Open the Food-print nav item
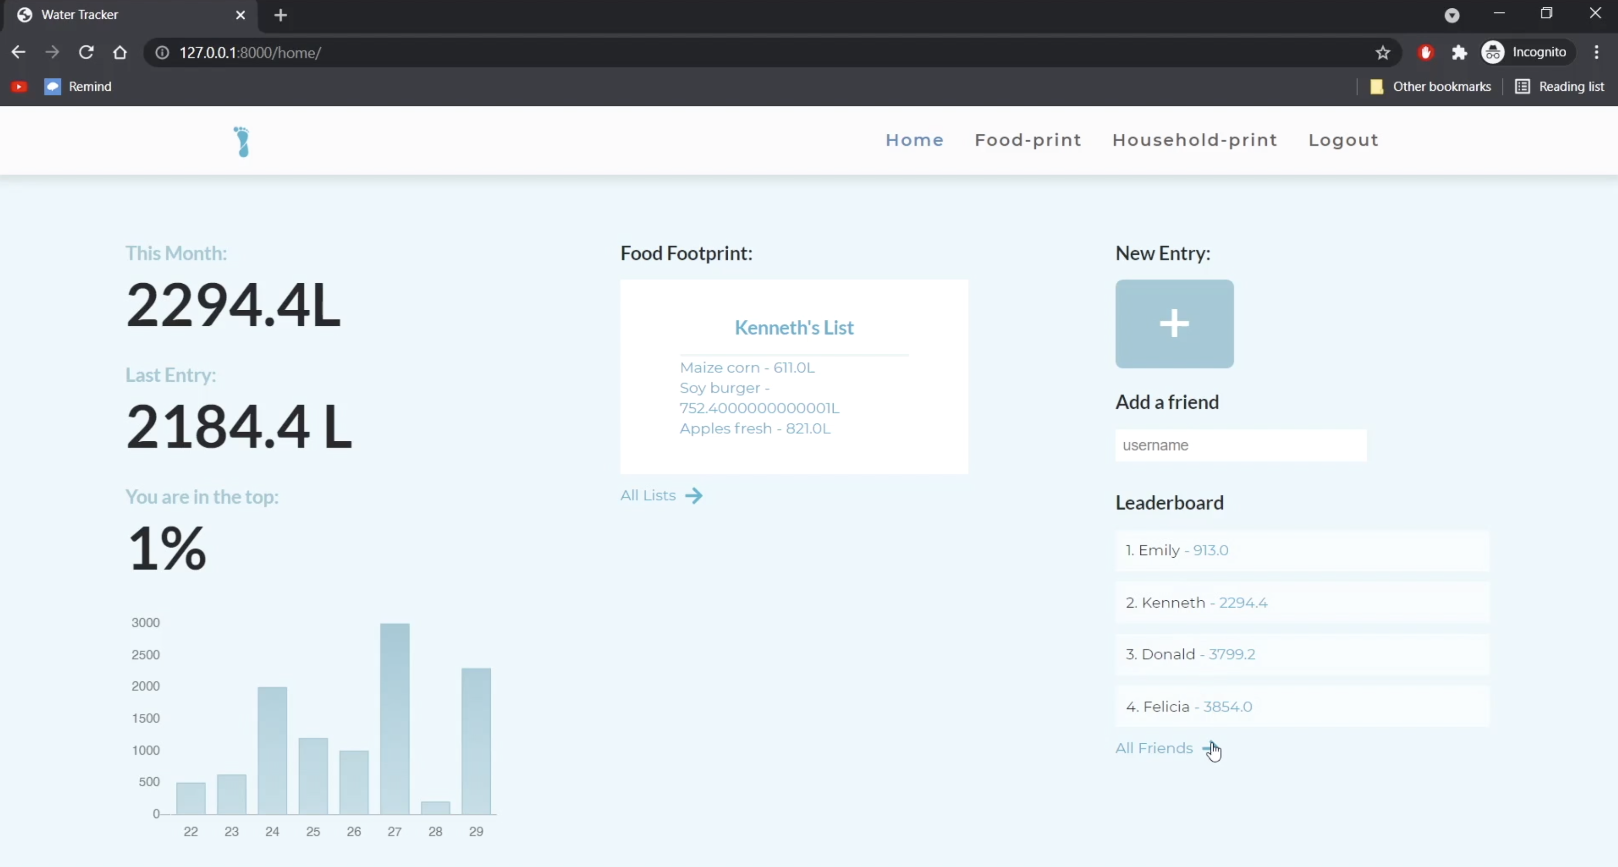1618x867 pixels. coord(1028,140)
